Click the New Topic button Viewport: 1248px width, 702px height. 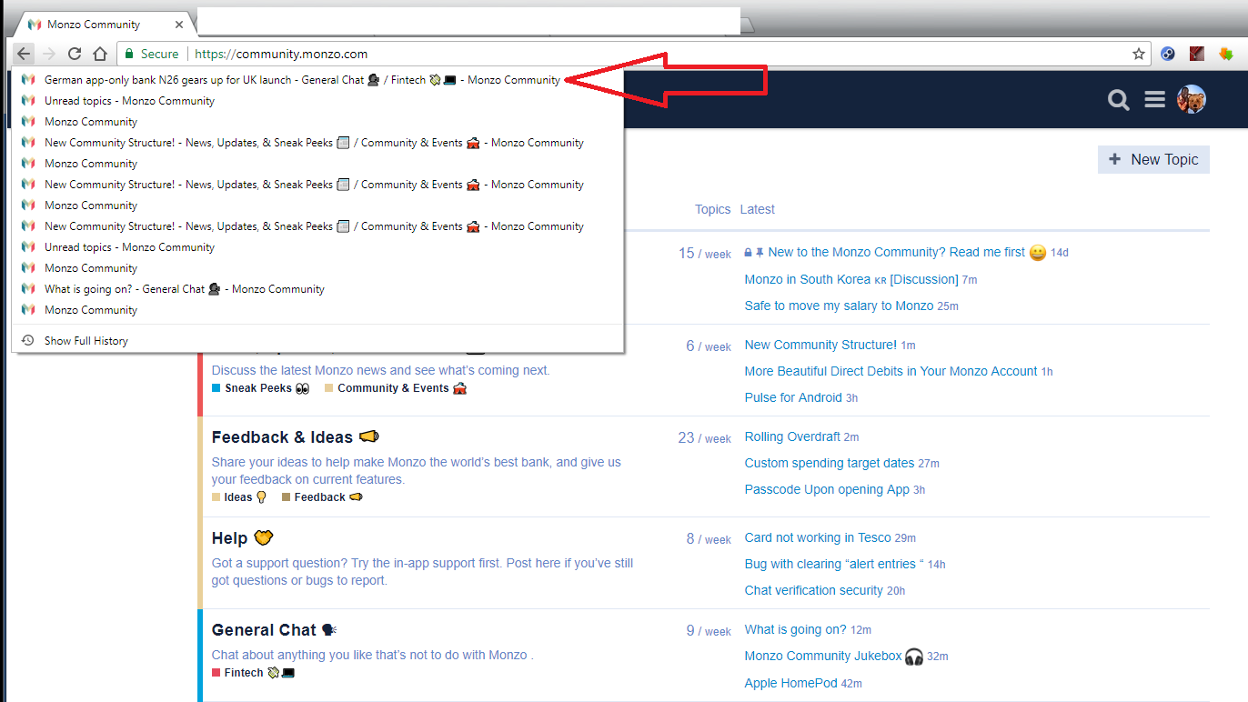tap(1153, 159)
